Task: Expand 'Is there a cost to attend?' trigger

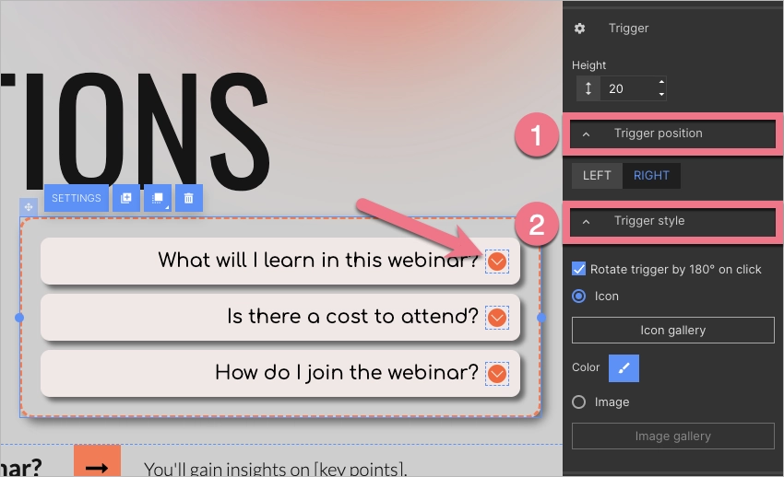Action: tap(497, 318)
